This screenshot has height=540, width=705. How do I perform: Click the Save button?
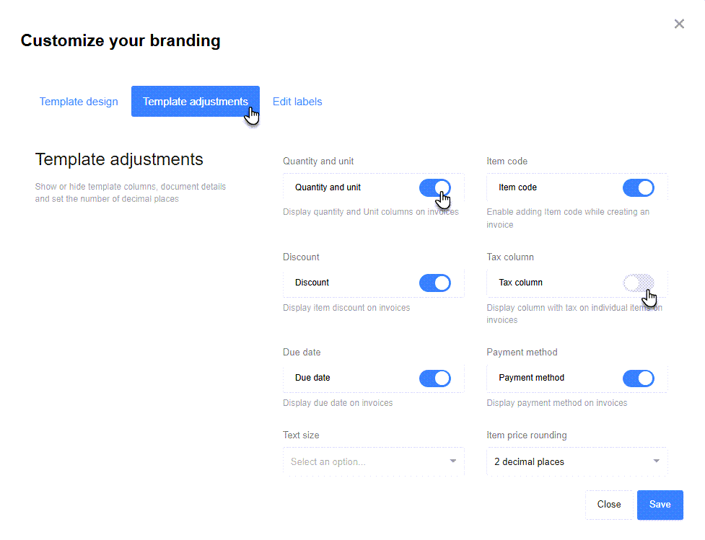click(660, 505)
